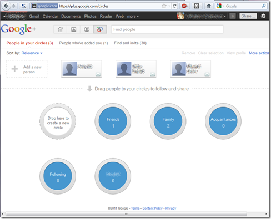
Task: Select the Acquaintances circle
Action: click(223, 121)
